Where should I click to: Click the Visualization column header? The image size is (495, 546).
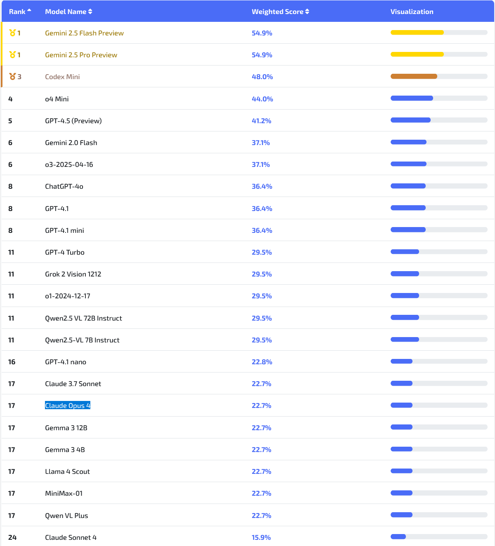point(412,12)
